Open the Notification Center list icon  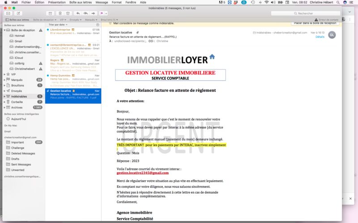point(351,2)
